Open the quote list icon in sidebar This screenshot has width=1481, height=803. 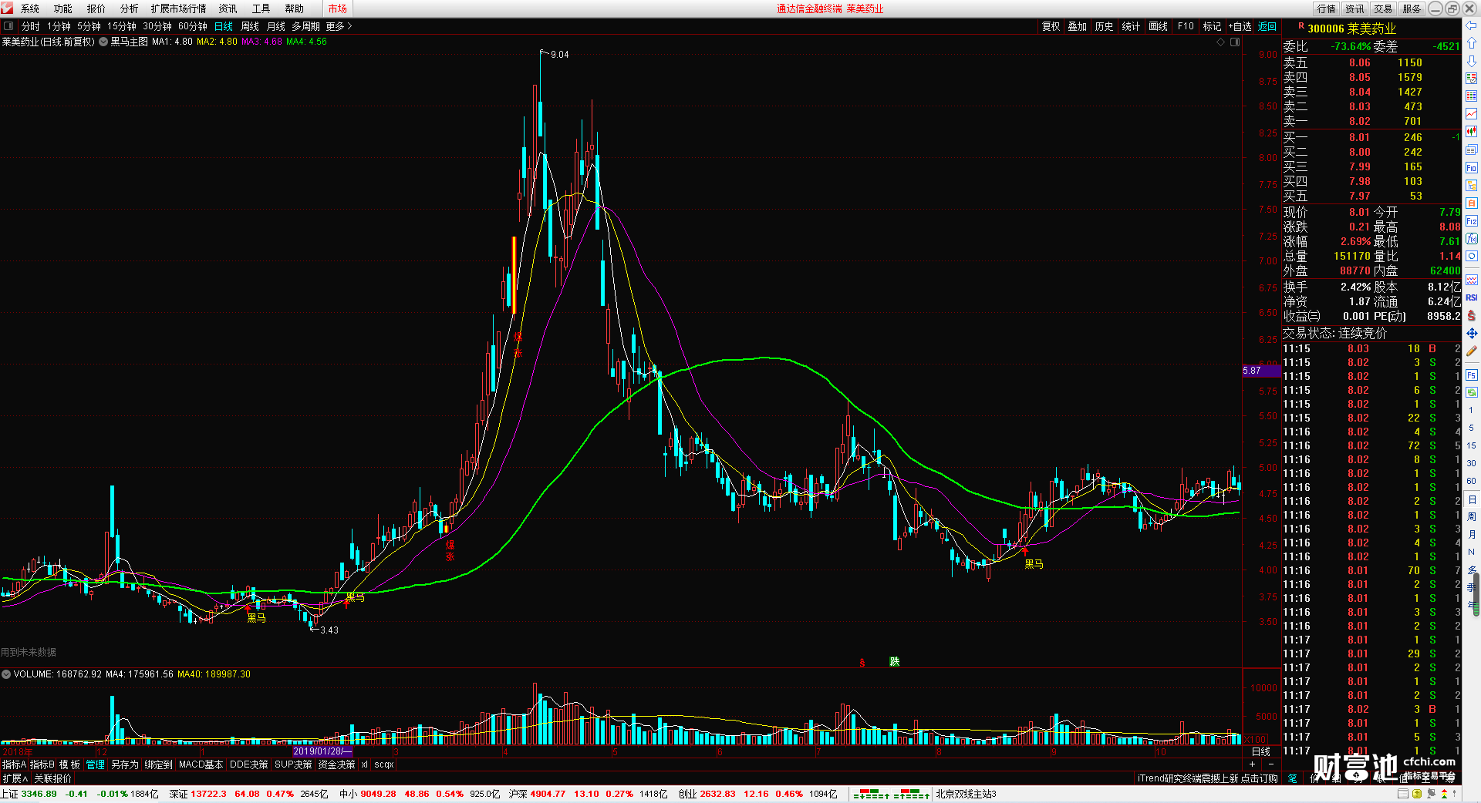tap(1472, 78)
